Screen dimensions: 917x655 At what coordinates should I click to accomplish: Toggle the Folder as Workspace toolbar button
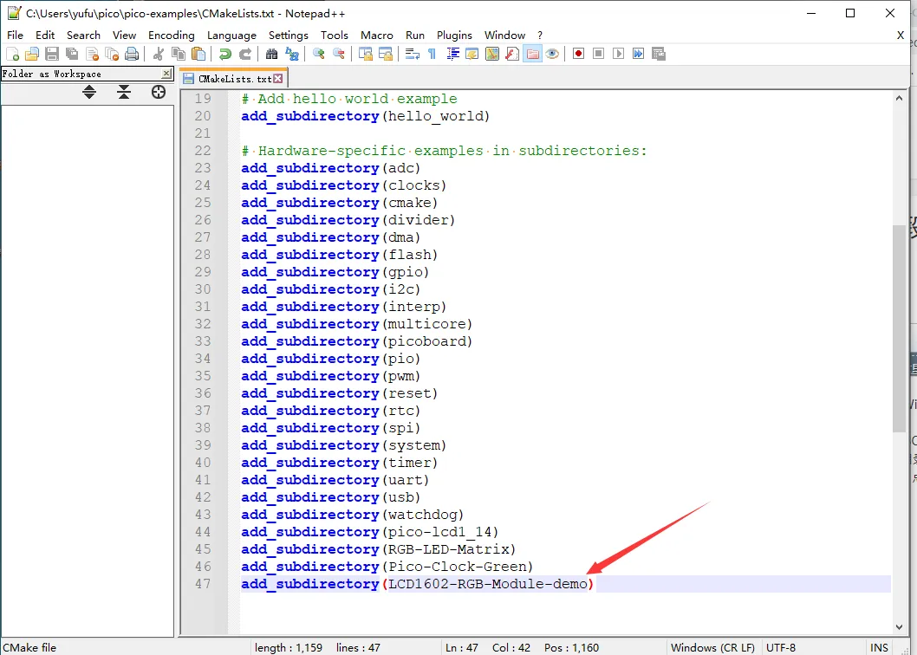532,54
